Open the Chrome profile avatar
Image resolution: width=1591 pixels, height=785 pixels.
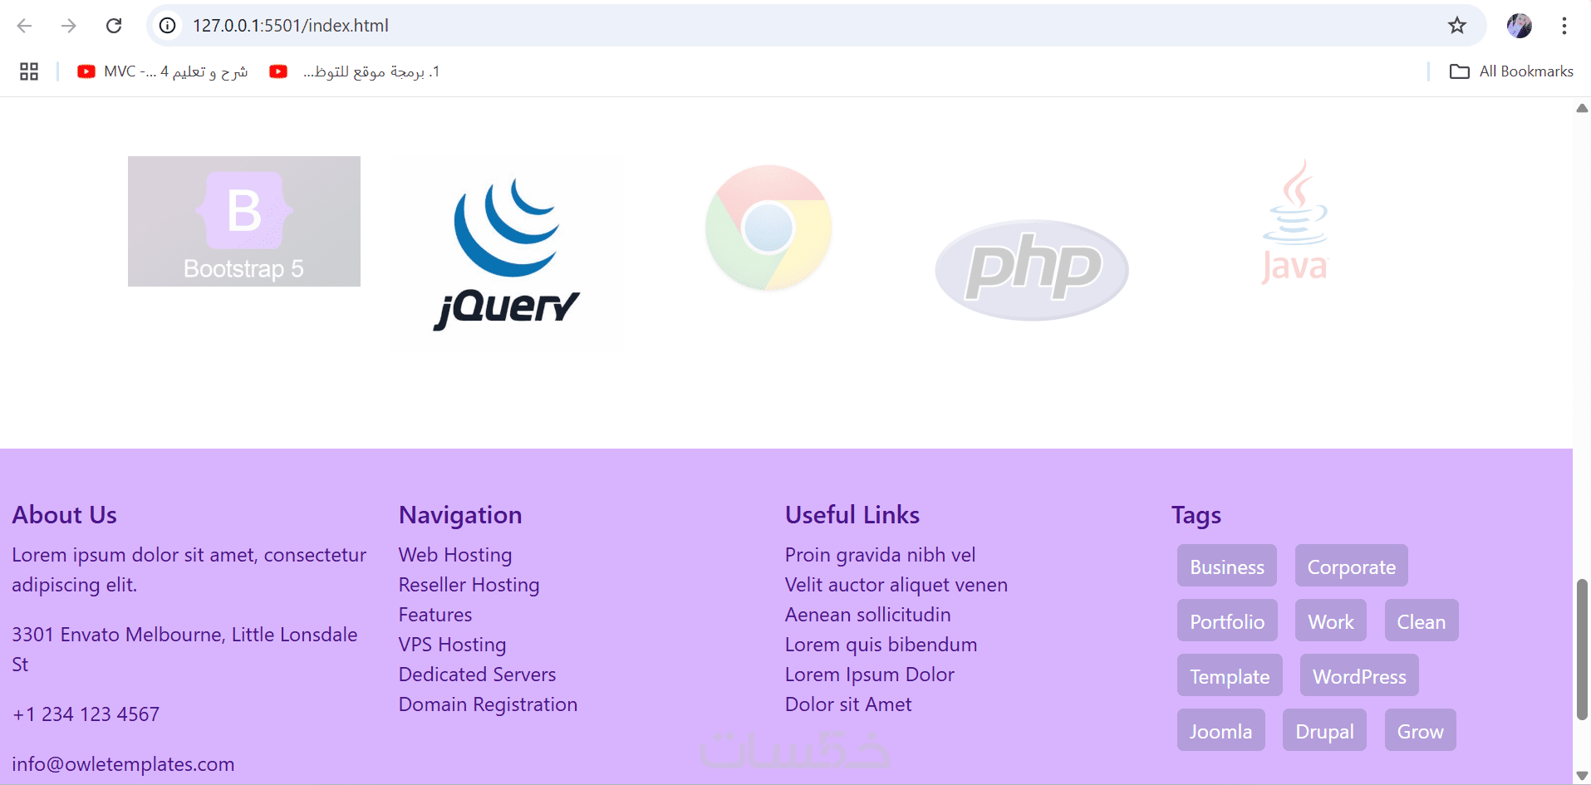(1520, 26)
